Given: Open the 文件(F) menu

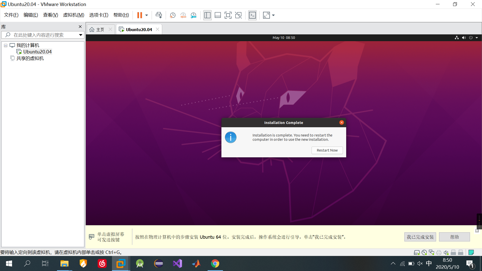Looking at the screenshot, I should tap(11, 15).
